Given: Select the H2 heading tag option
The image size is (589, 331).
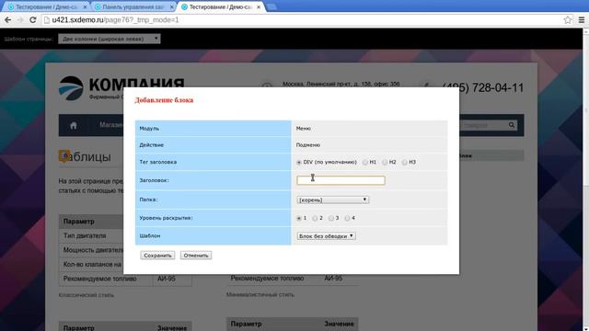Looking at the screenshot, I should click(x=385, y=163).
